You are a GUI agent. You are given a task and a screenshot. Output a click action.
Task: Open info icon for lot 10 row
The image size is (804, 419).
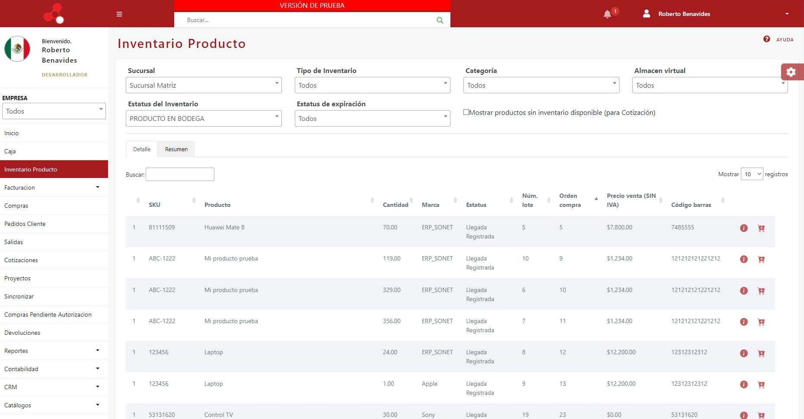coord(743,259)
